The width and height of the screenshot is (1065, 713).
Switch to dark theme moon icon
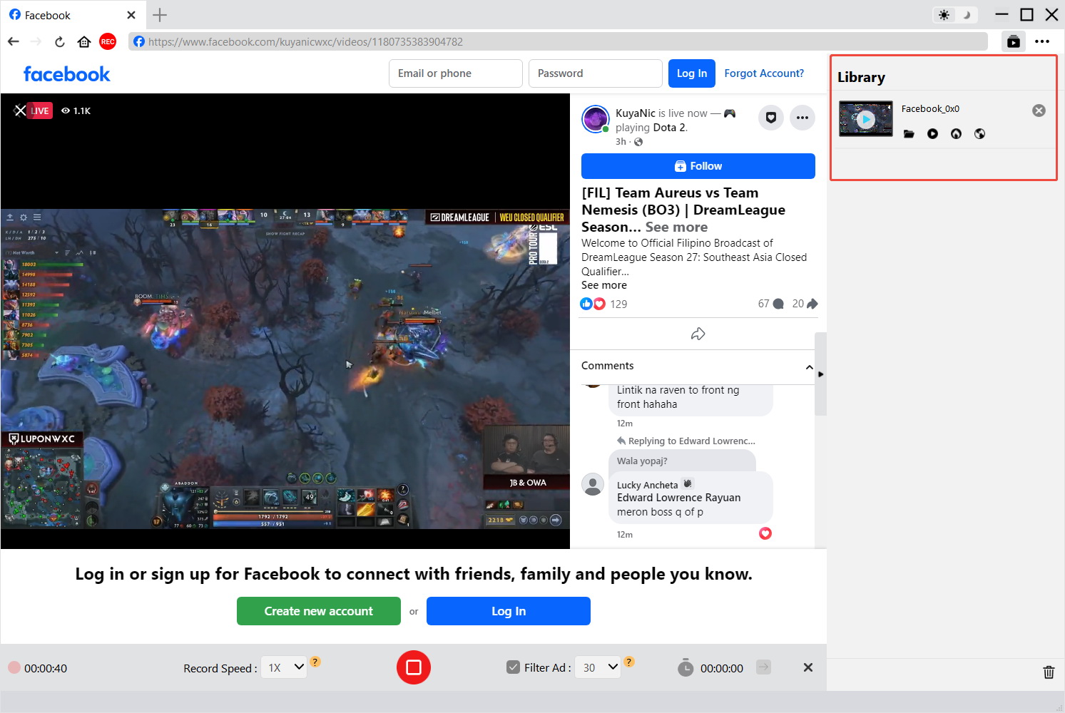(x=967, y=15)
